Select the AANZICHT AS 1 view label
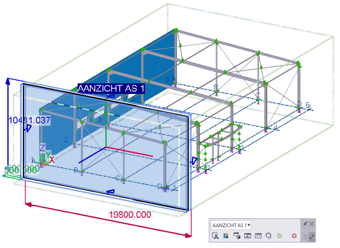Screen dimensions: 340x248 point(112,88)
